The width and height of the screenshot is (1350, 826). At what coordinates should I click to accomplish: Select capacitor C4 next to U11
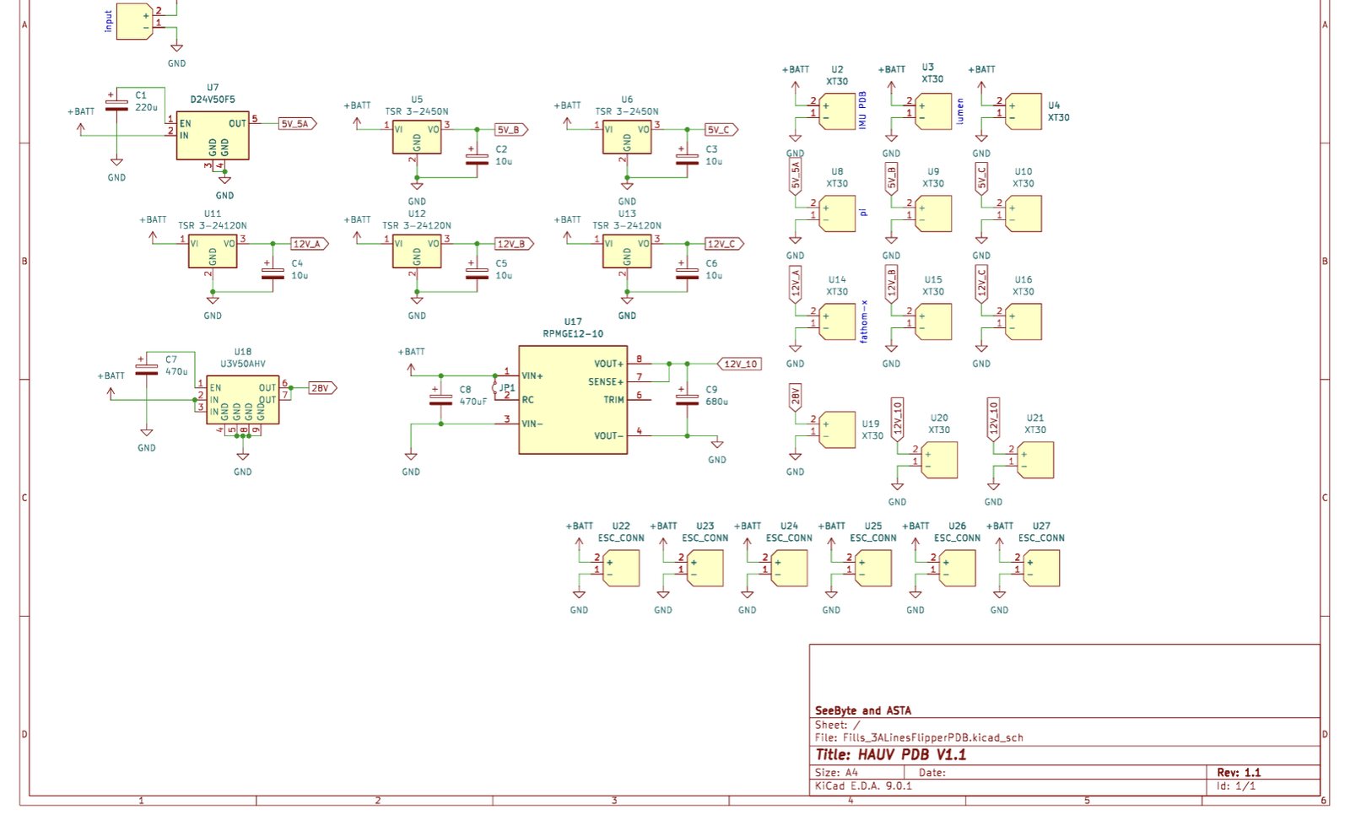tap(273, 271)
